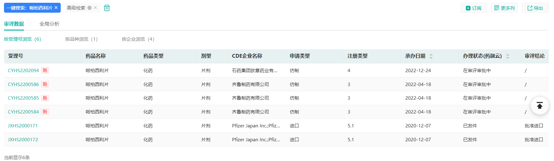Viewport: 554px width, 161px height.
Task: Sort by 办理状态(药融云) column
Action: (508, 56)
